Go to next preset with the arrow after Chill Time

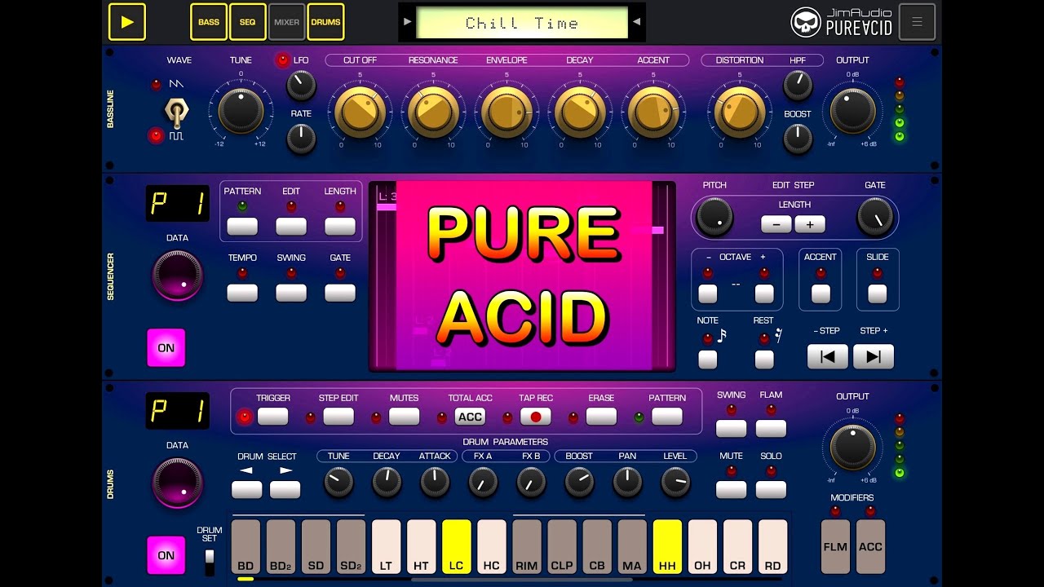(x=637, y=22)
